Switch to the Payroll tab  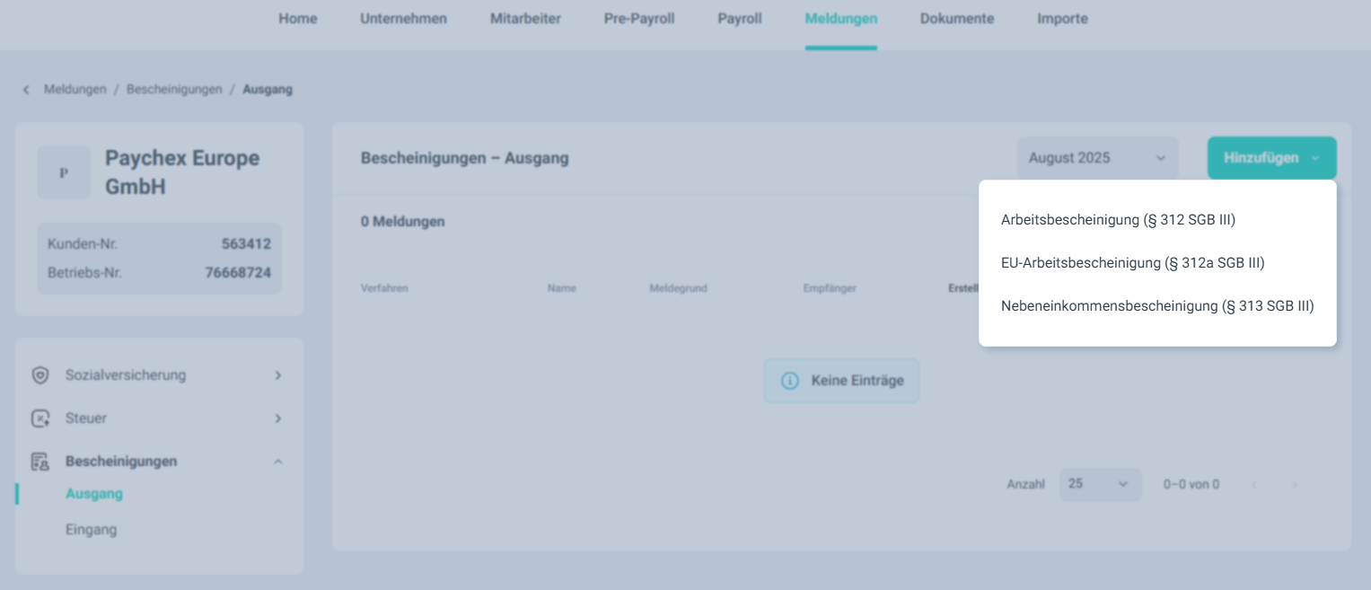[x=740, y=19]
